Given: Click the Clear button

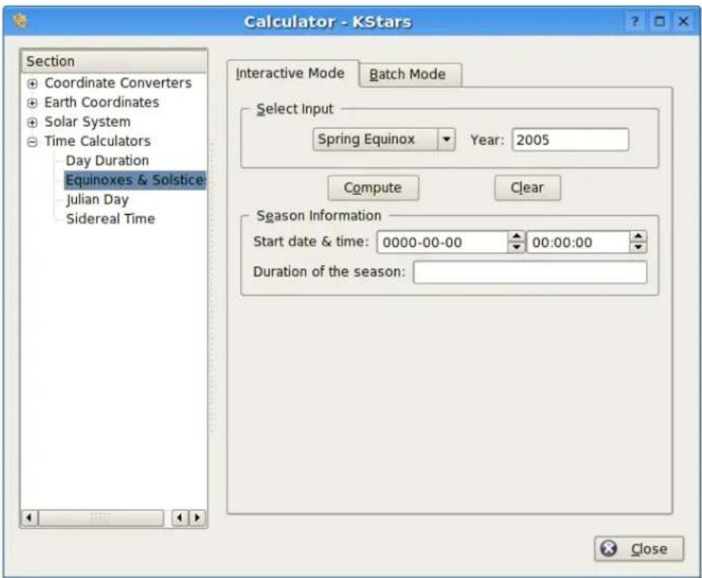Looking at the screenshot, I should click(527, 188).
